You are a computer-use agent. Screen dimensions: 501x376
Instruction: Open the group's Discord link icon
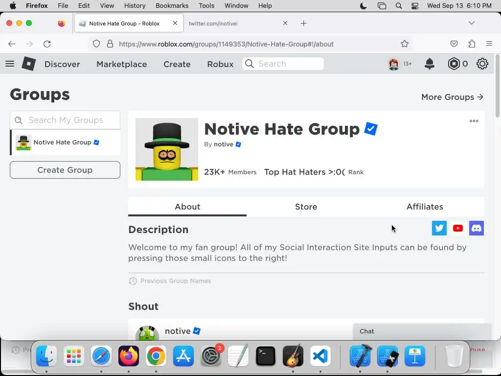pyautogui.click(x=477, y=228)
